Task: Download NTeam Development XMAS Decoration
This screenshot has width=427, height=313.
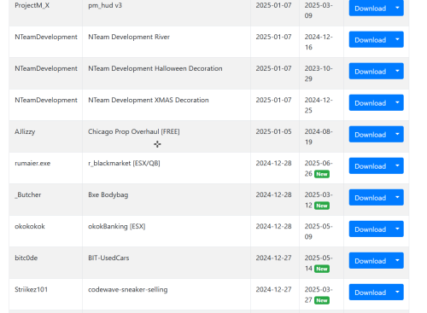Action: pyautogui.click(x=370, y=102)
